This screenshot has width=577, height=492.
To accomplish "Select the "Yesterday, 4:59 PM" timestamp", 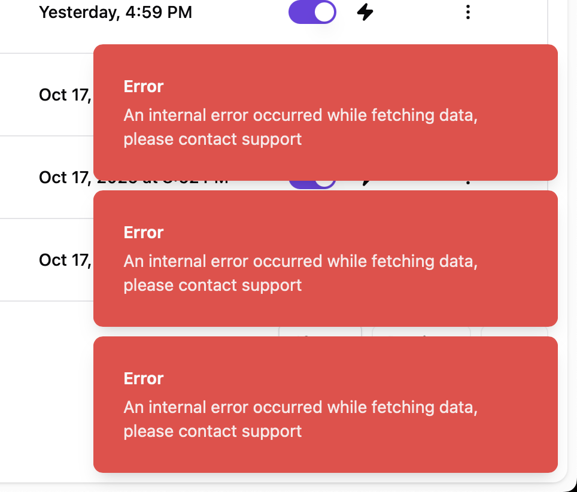I will click(x=116, y=12).
